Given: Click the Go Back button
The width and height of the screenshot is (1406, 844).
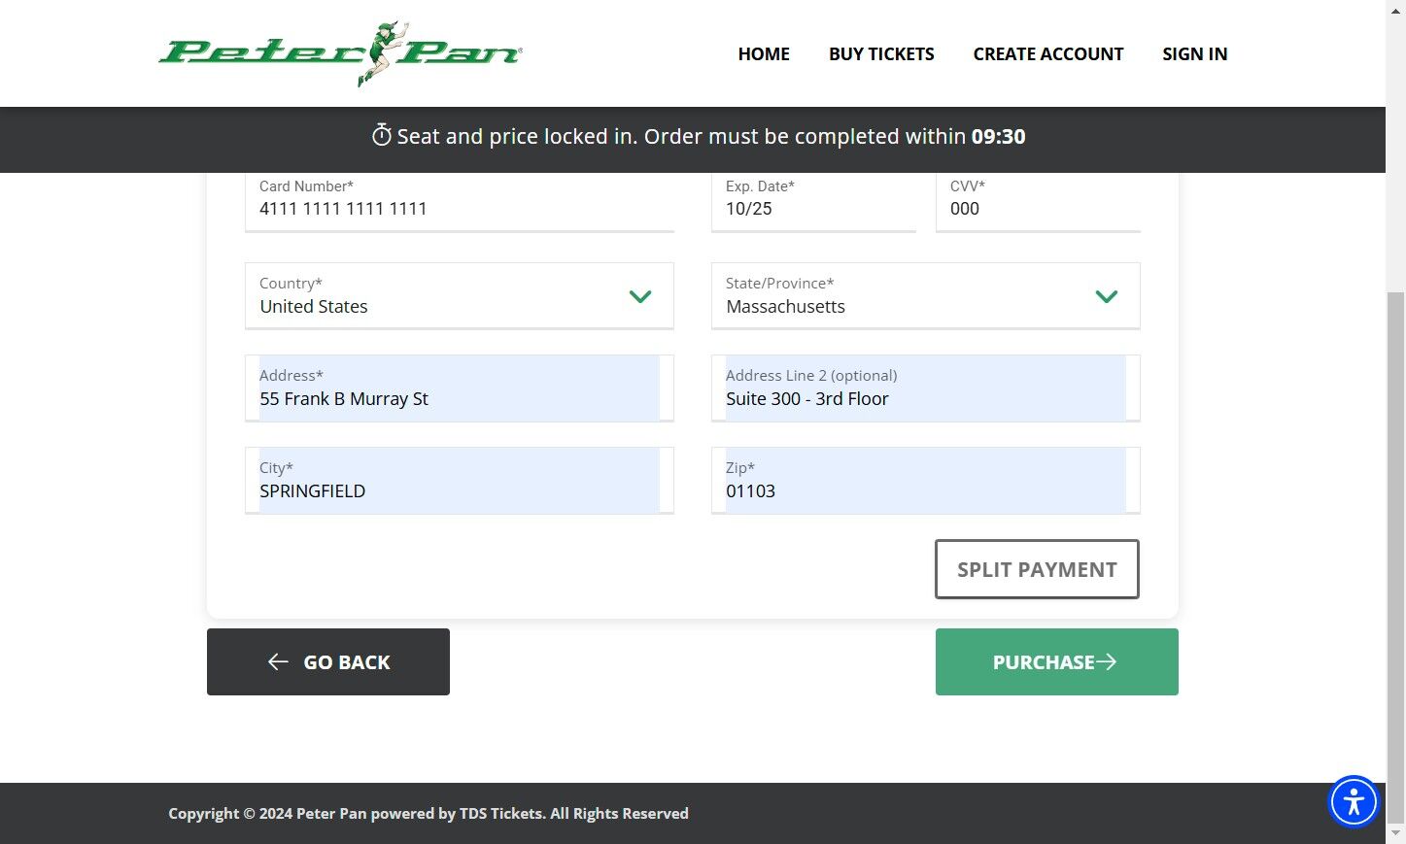Looking at the screenshot, I should (328, 661).
